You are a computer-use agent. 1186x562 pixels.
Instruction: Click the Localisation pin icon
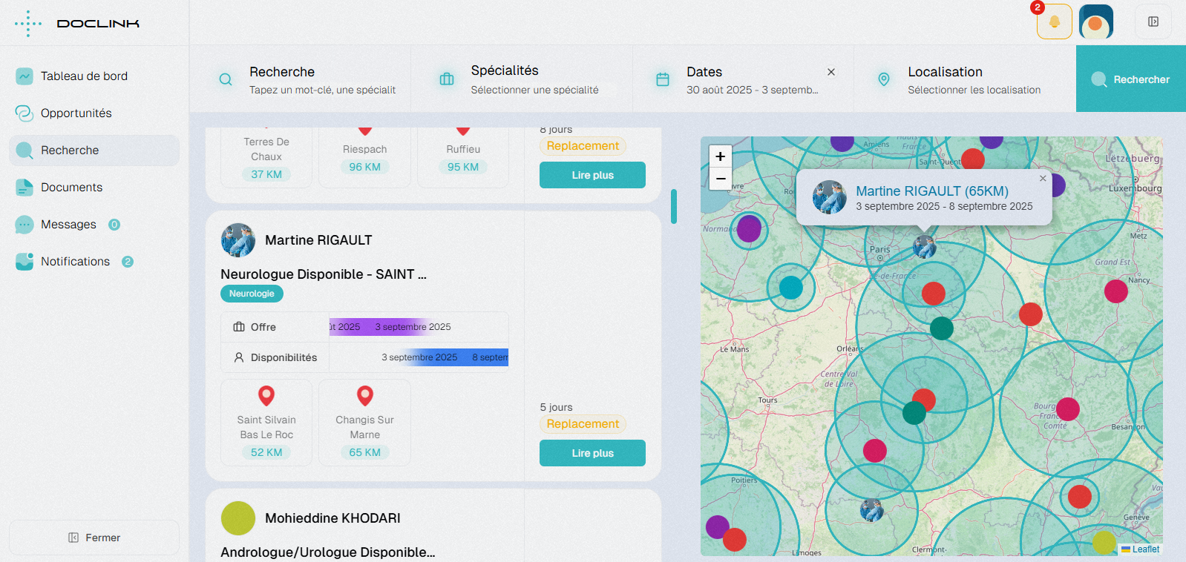click(x=884, y=79)
